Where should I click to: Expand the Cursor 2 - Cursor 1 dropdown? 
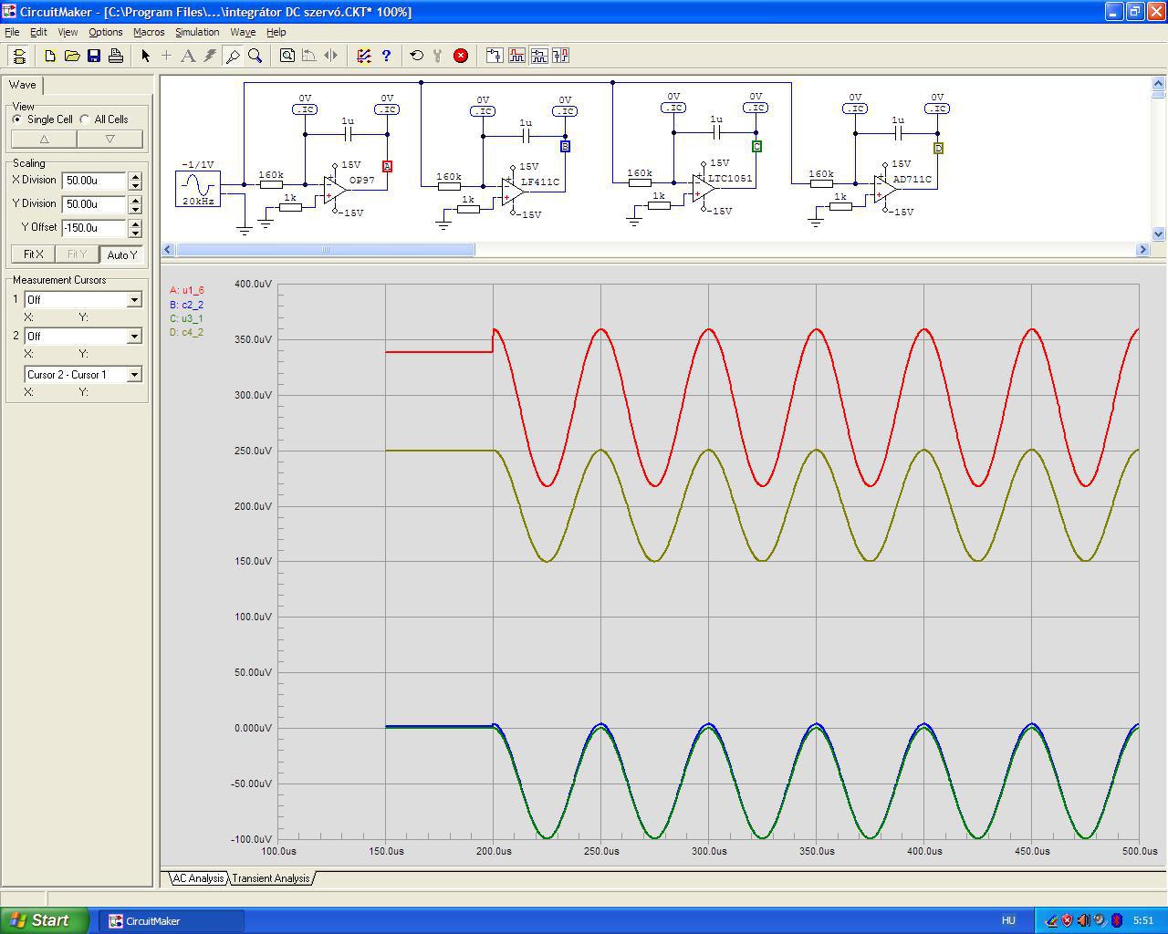[x=134, y=375]
